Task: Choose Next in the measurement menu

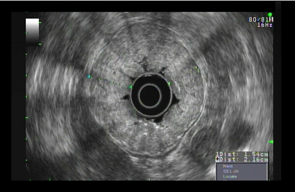Action: point(228,166)
